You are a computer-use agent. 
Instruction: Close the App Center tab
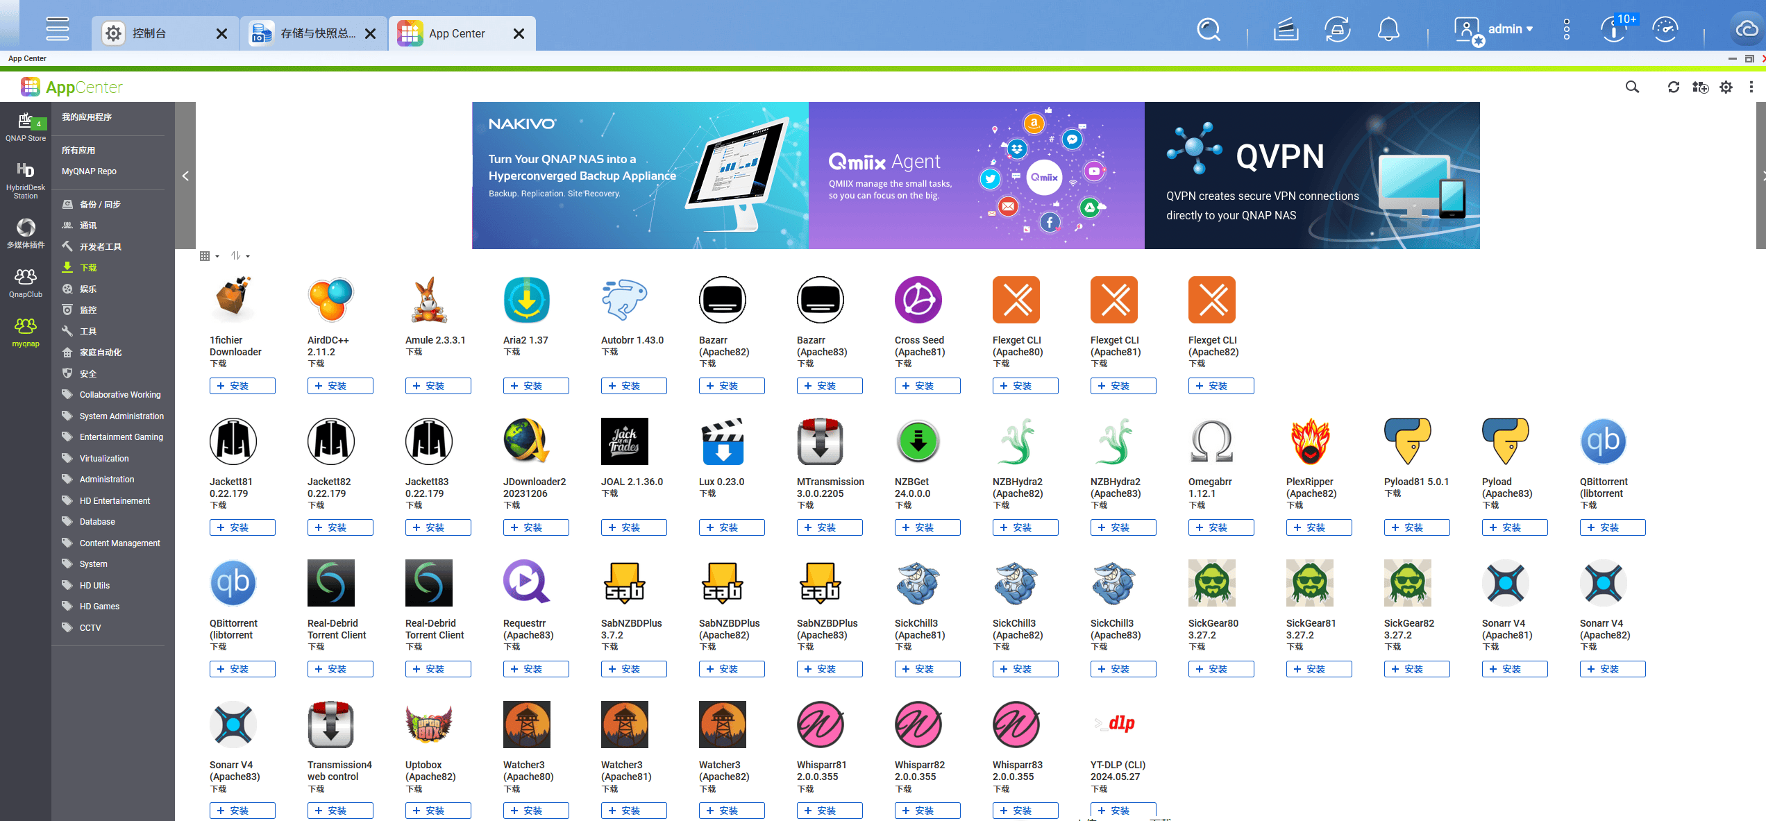pyautogui.click(x=519, y=33)
